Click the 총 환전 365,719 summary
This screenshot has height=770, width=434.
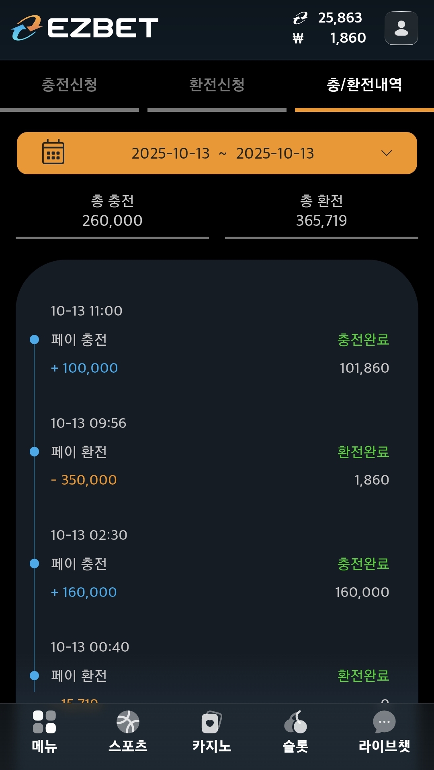321,211
